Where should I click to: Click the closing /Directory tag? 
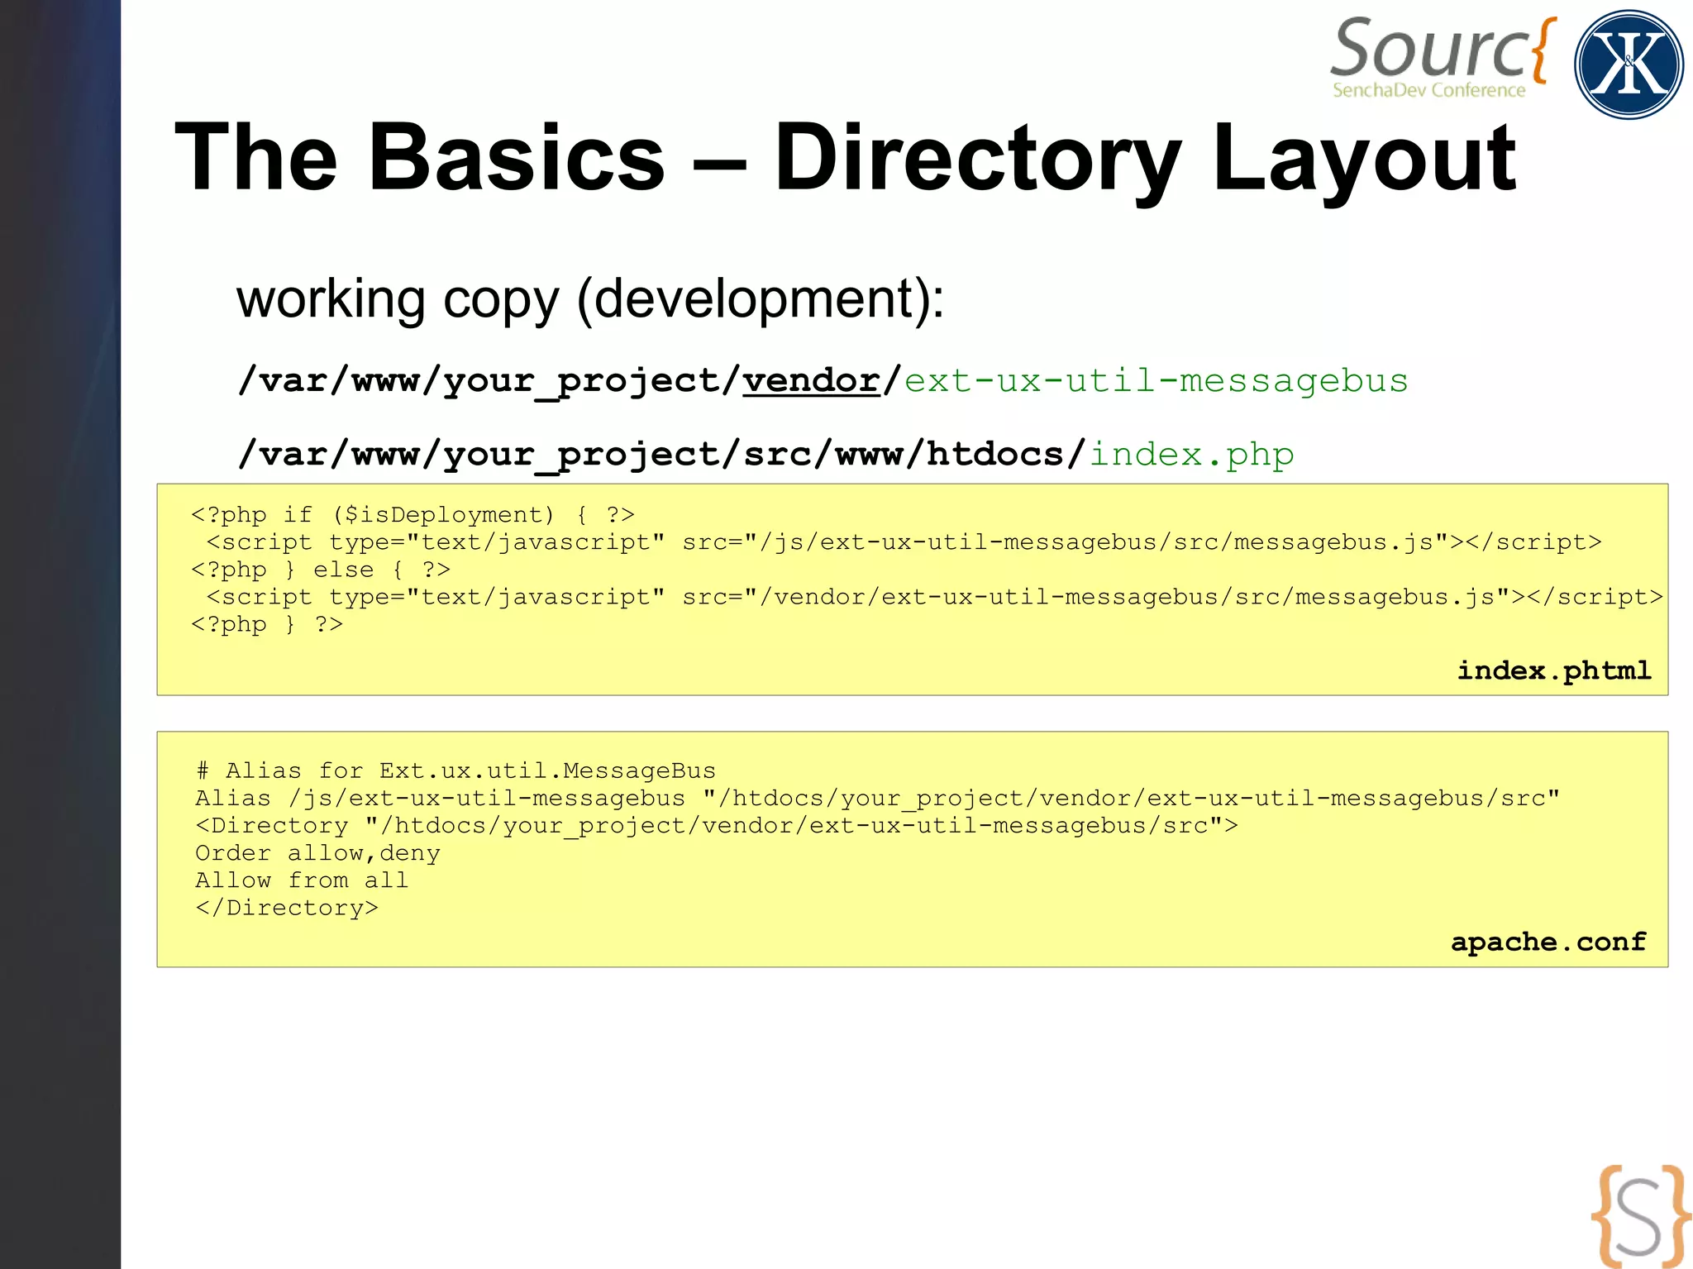pos(286,908)
